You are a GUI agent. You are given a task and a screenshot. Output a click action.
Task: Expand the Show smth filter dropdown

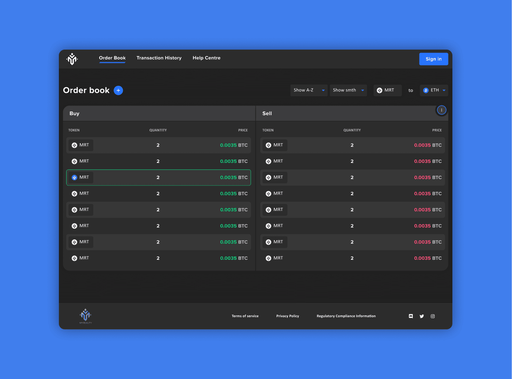click(348, 90)
